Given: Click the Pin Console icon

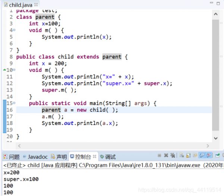Looking at the screenshot, I should coord(217,155).
